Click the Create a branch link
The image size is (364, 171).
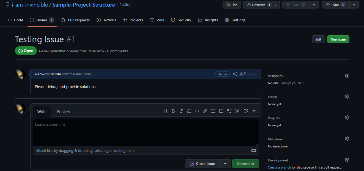[279, 167]
